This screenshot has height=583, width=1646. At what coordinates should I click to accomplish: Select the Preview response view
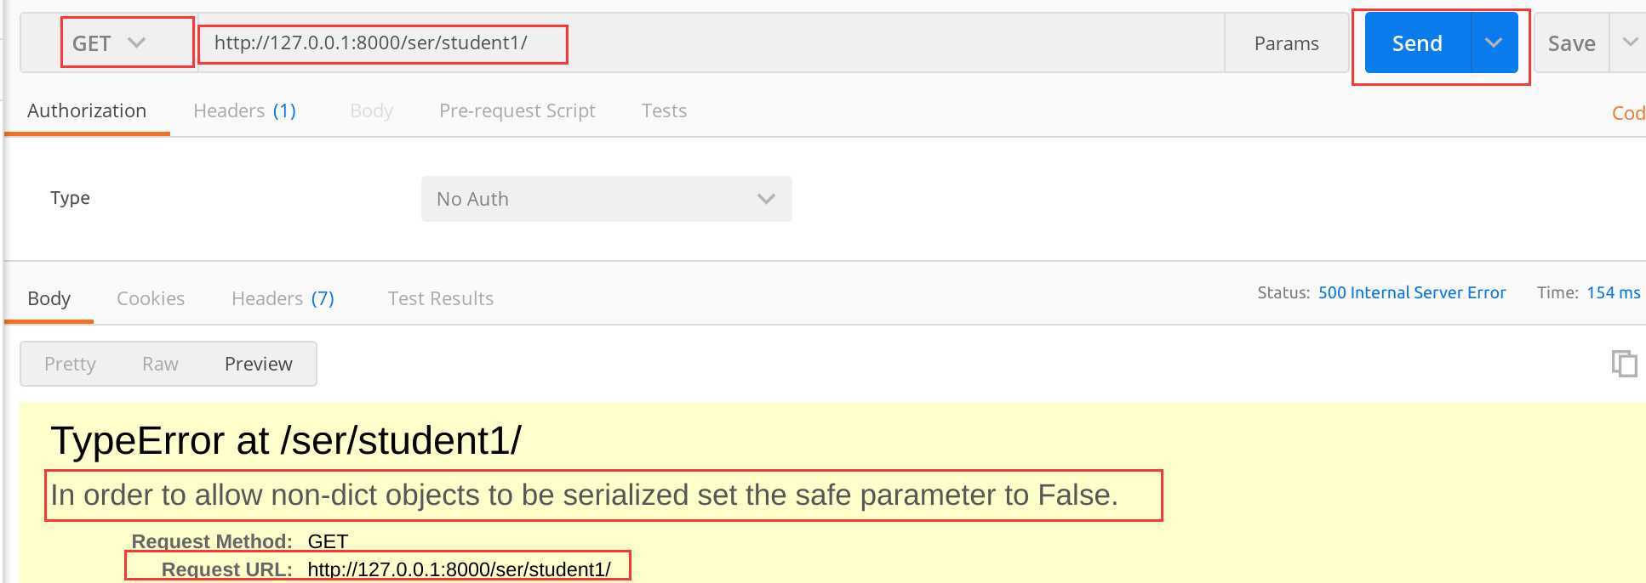tap(258, 364)
